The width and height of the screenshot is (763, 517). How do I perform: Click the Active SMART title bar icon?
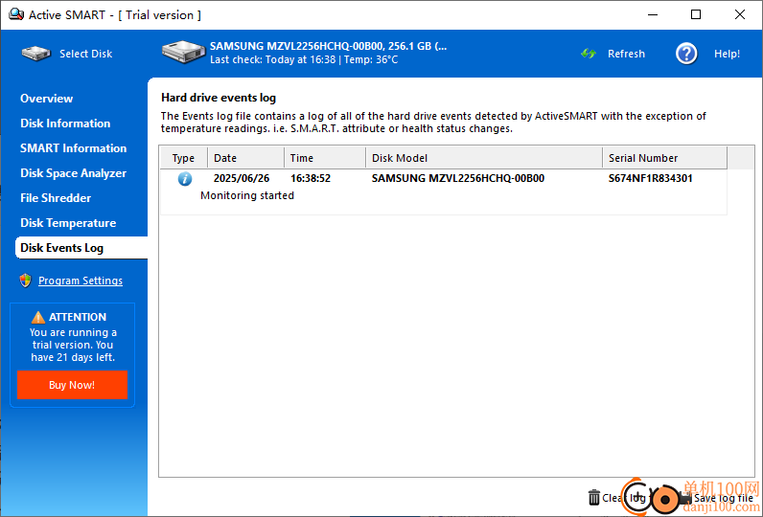coord(15,15)
